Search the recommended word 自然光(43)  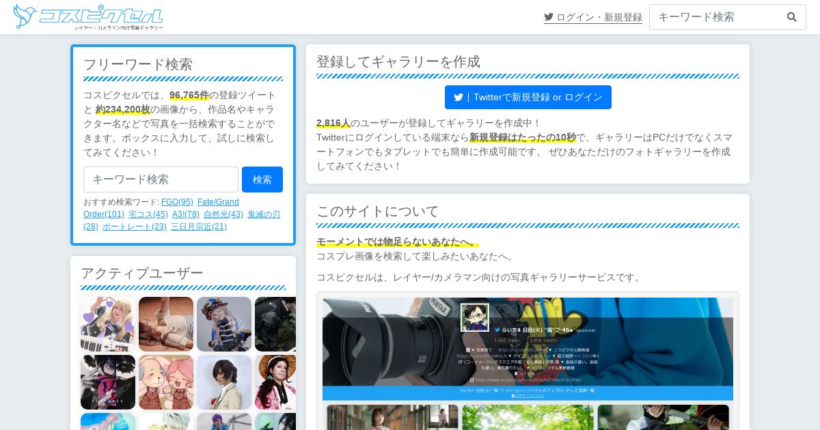click(x=223, y=214)
